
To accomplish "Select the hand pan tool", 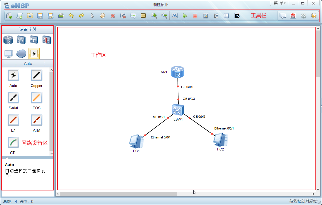I will (102, 16).
